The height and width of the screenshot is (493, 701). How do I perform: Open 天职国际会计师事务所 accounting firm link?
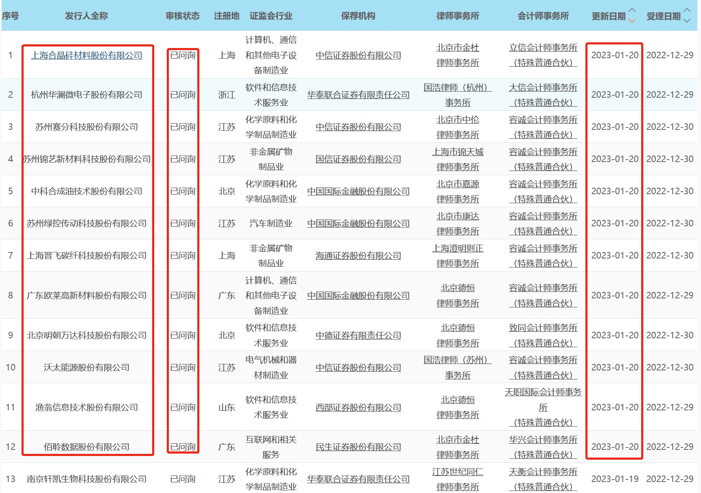tap(543, 408)
